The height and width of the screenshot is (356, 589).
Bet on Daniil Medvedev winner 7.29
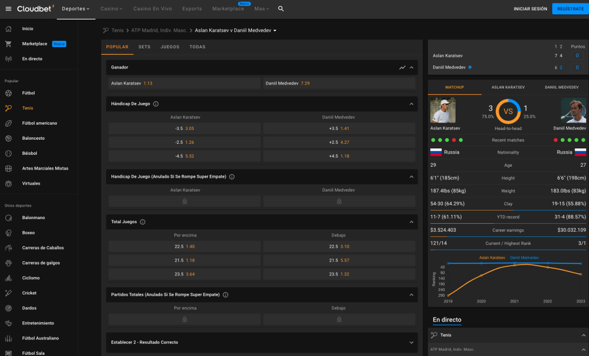point(339,83)
